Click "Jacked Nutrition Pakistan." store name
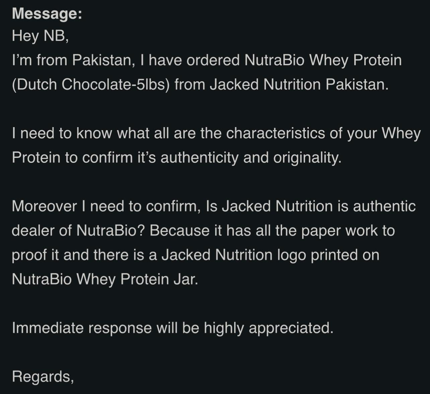 299,85
